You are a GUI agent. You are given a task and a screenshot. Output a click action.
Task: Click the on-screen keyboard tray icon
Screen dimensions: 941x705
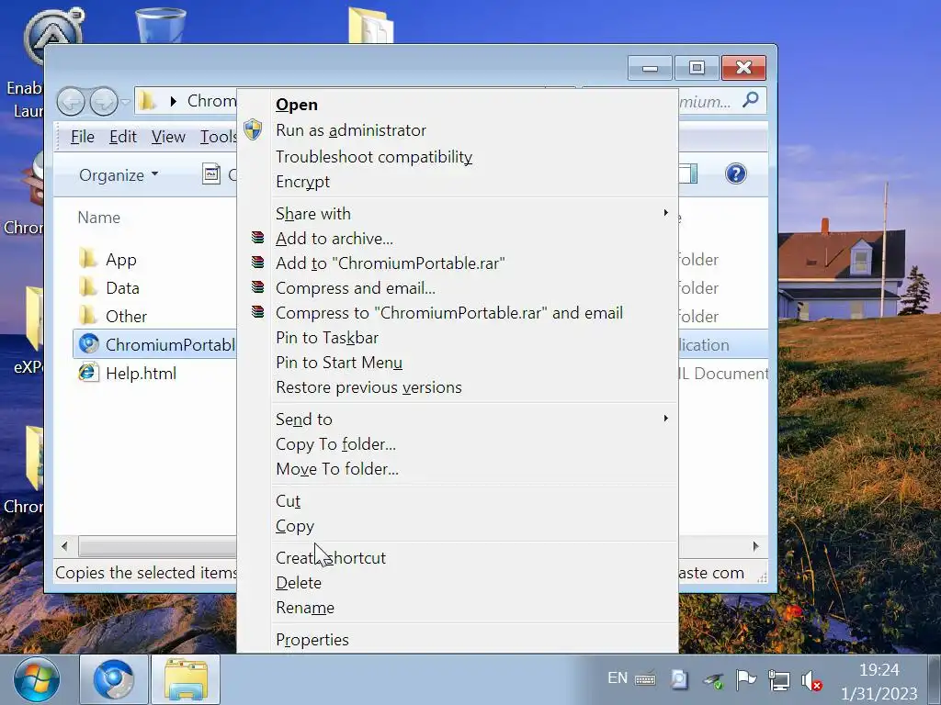645,679
